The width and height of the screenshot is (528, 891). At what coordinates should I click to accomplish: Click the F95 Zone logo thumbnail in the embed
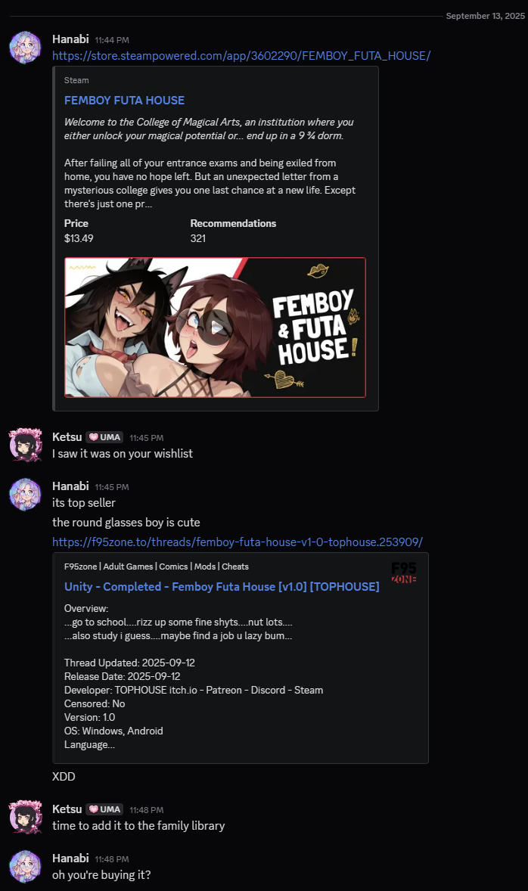pos(404,573)
